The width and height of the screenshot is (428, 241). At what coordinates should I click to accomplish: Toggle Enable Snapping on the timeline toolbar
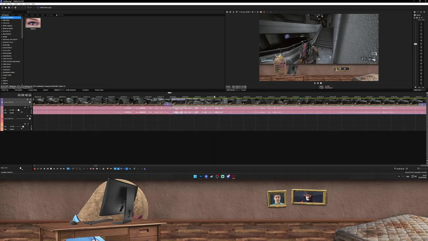(x=115, y=169)
